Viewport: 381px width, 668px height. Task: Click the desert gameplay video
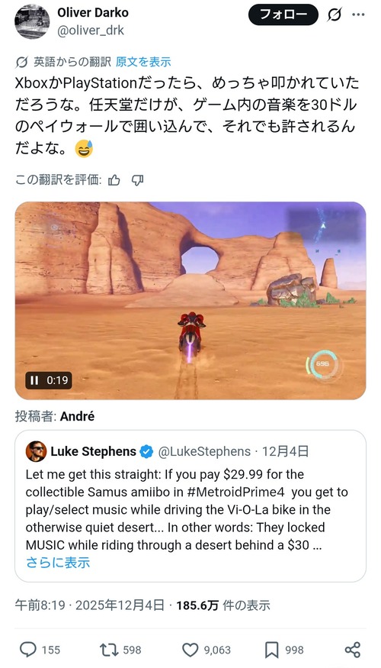click(190, 301)
